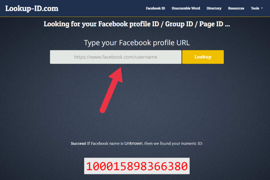The width and height of the screenshot is (270, 180).
Task: Click the red arrow annotation graphic
Action: coord(112,90)
